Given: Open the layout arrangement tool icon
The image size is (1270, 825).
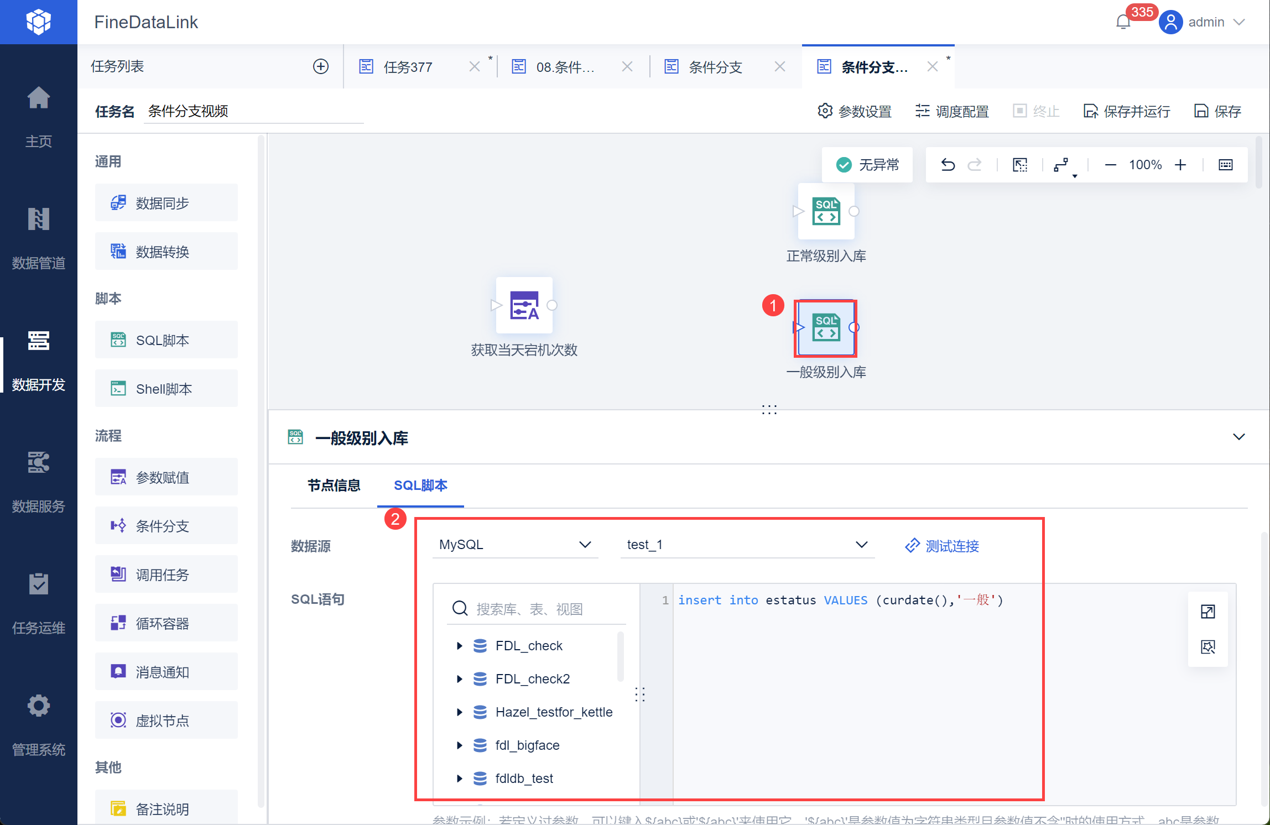Looking at the screenshot, I should coord(1061,165).
